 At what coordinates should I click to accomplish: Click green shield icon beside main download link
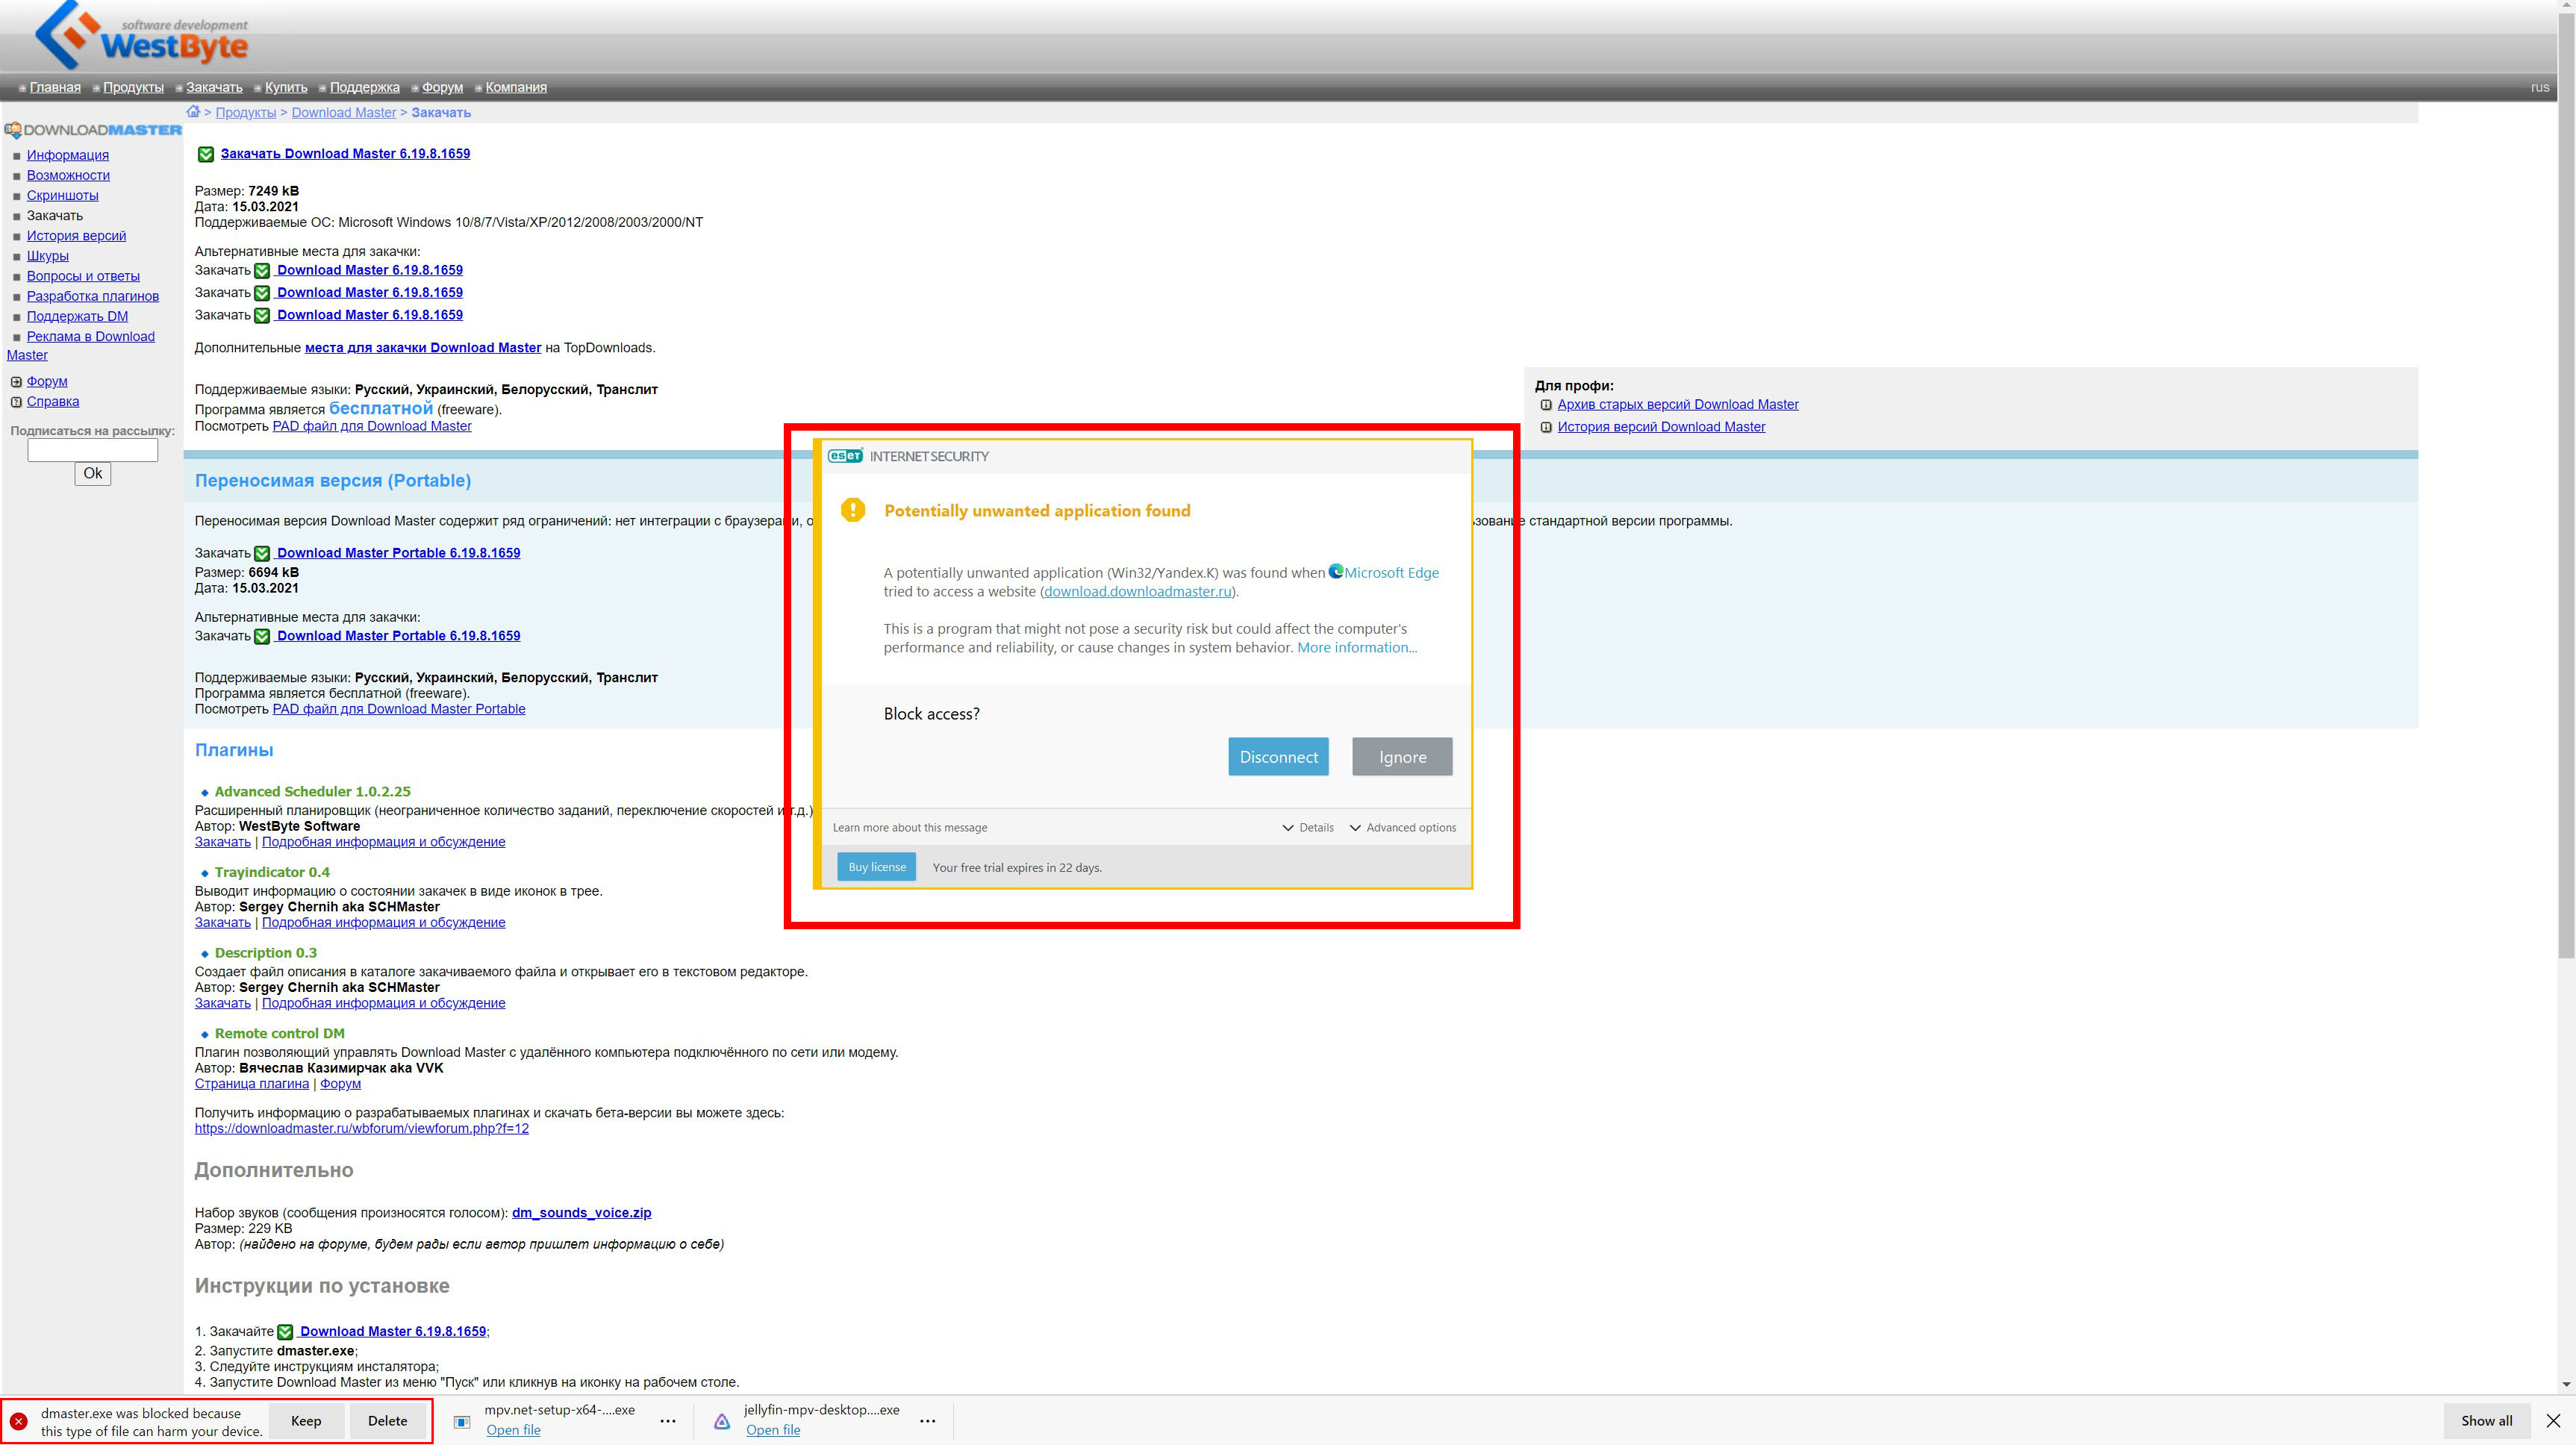click(x=205, y=154)
